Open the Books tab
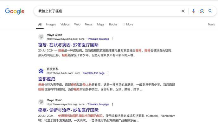The height and width of the screenshot is (127, 218). tap(113, 24)
